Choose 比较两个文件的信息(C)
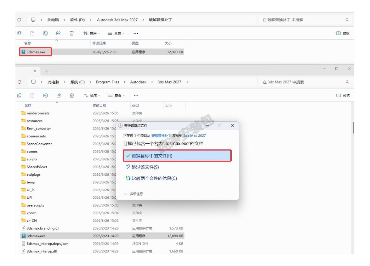 click(x=151, y=178)
